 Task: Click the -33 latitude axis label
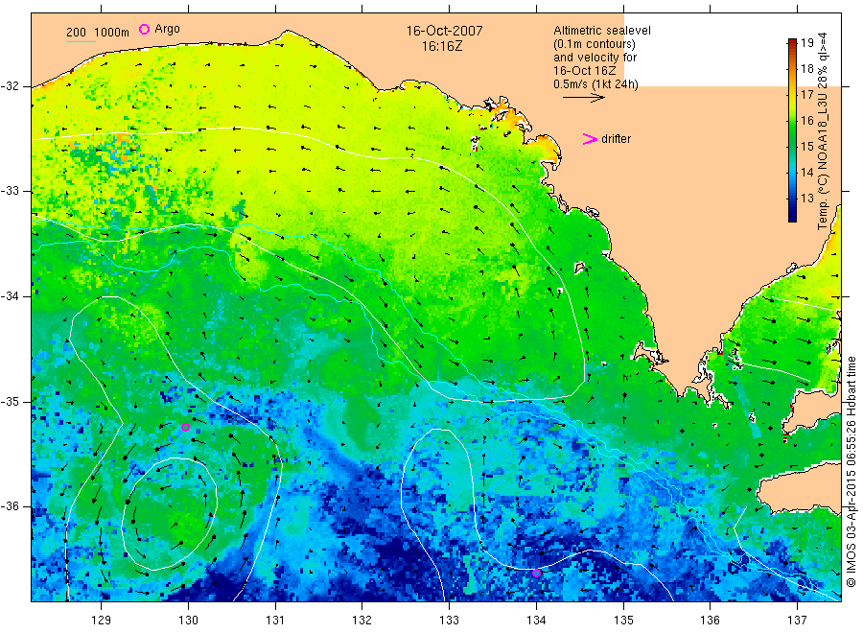10,191
